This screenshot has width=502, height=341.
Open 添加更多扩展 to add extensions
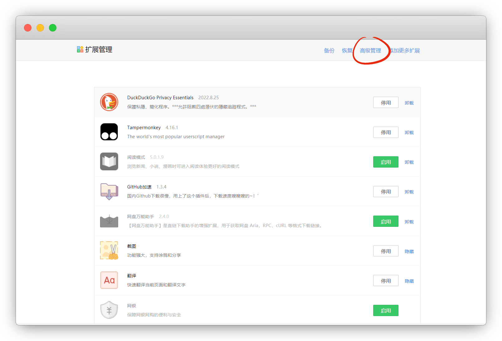(x=405, y=51)
